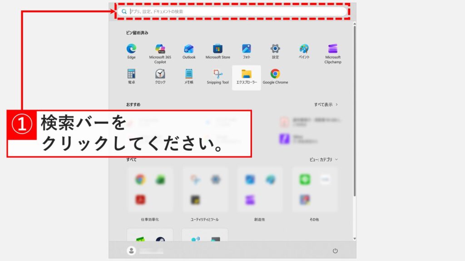Open Microsoft Edge from pinned apps
Viewport: 465px width, 261px height.
132,49
